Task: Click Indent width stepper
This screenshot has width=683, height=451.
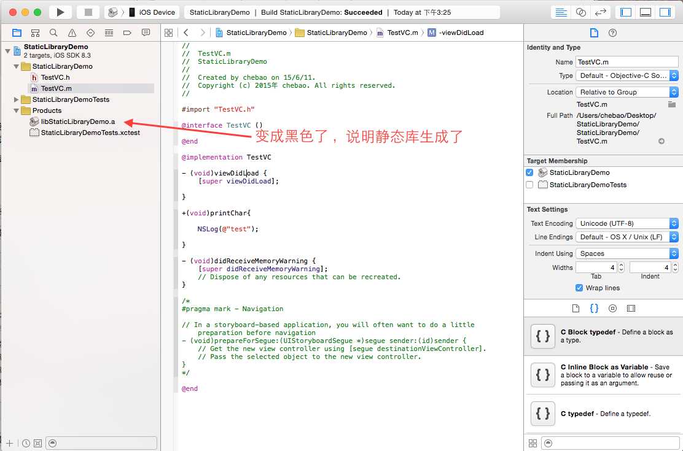Action: point(675,268)
